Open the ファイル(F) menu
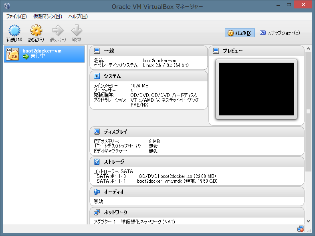 [x=16, y=16]
